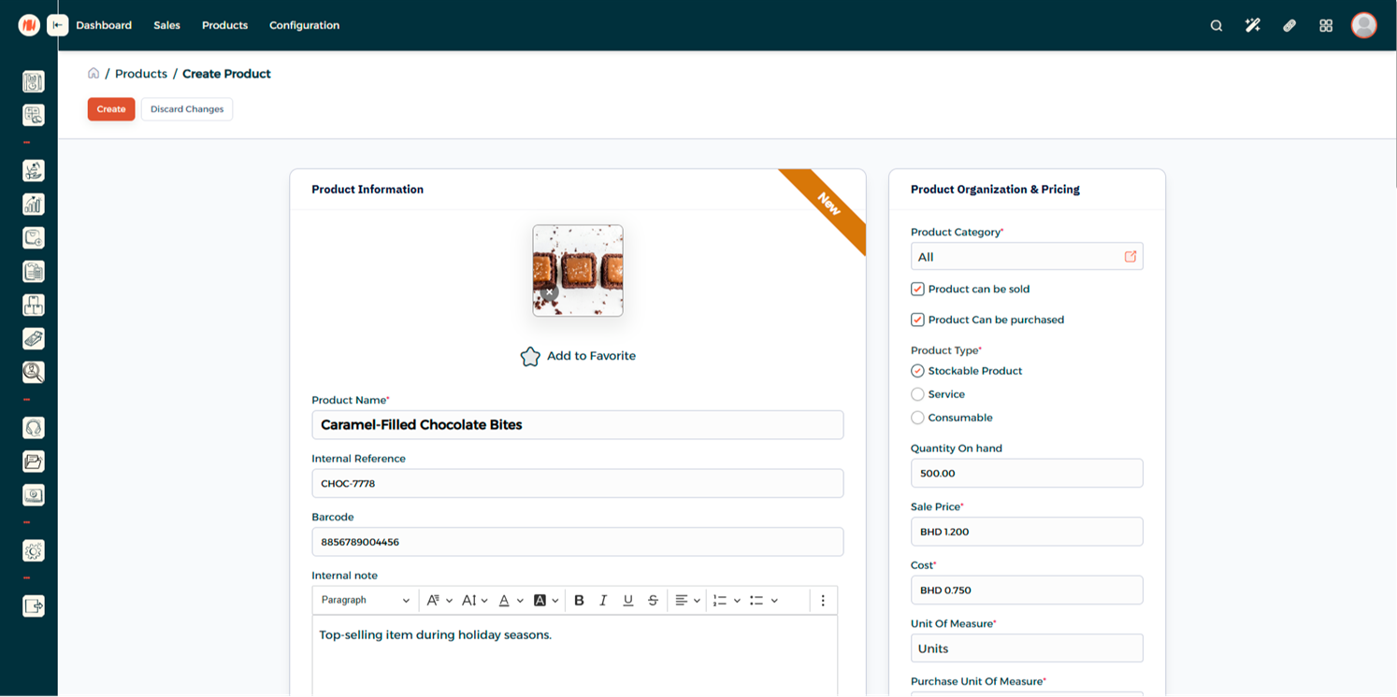This screenshot has height=697, width=1397.
Task: Select the Service product type radio
Action: 917,394
